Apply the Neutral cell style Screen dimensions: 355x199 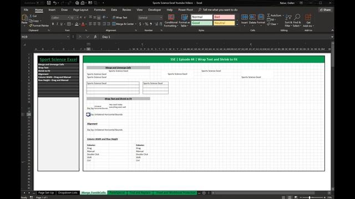coord(224,23)
